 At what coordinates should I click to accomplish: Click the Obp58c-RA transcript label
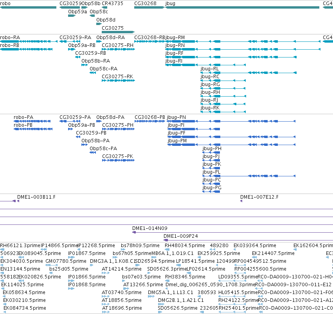(x=103, y=69)
